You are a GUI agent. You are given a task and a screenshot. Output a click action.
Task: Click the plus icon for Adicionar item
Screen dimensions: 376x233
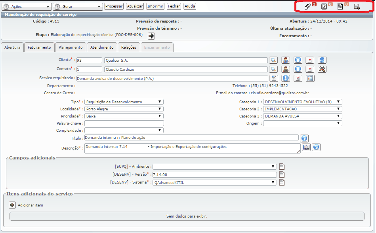tap(12, 205)
